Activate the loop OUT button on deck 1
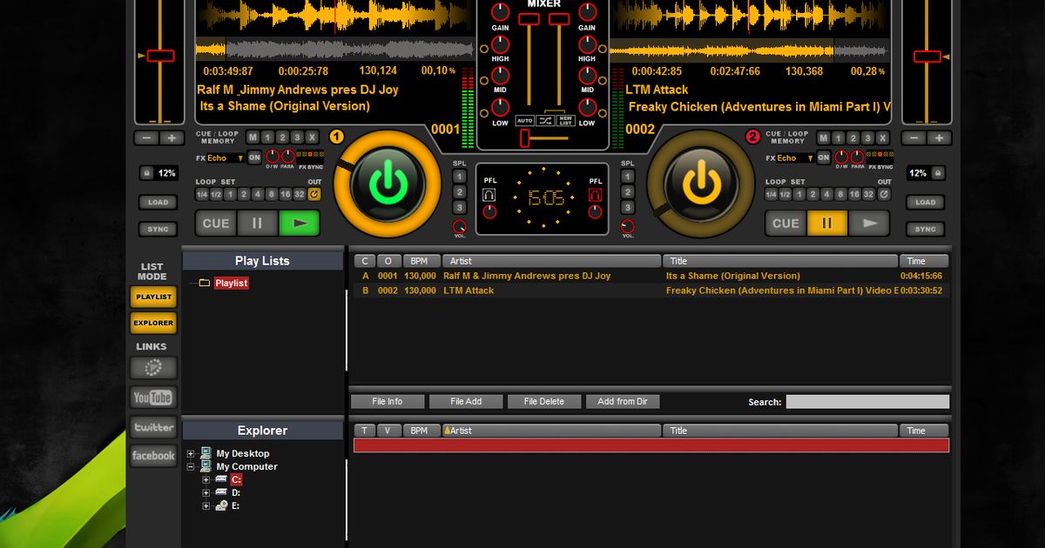Image resolution: width=1045 pixels, height=548 pixels. tap(314, 193)
